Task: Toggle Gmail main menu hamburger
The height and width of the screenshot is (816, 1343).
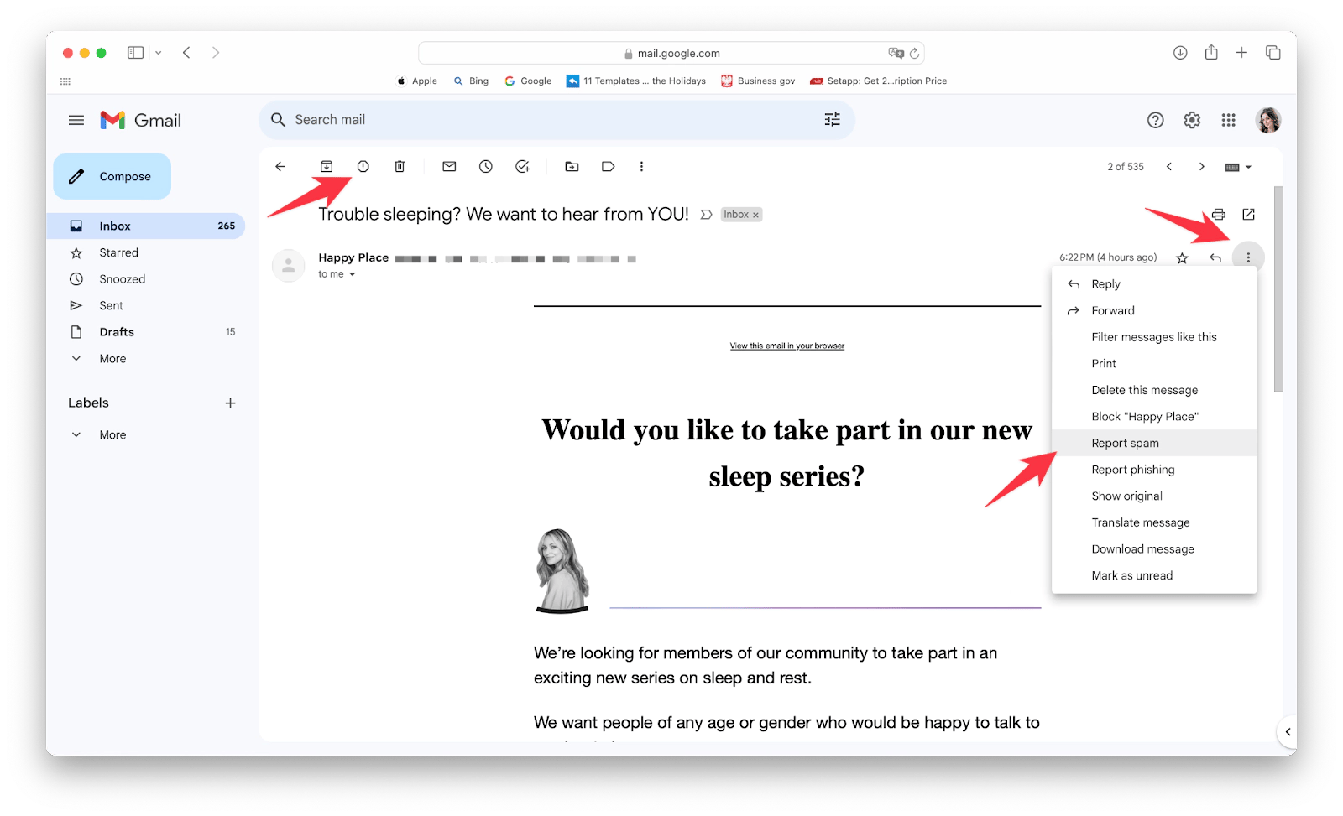Action: [76, 121]
